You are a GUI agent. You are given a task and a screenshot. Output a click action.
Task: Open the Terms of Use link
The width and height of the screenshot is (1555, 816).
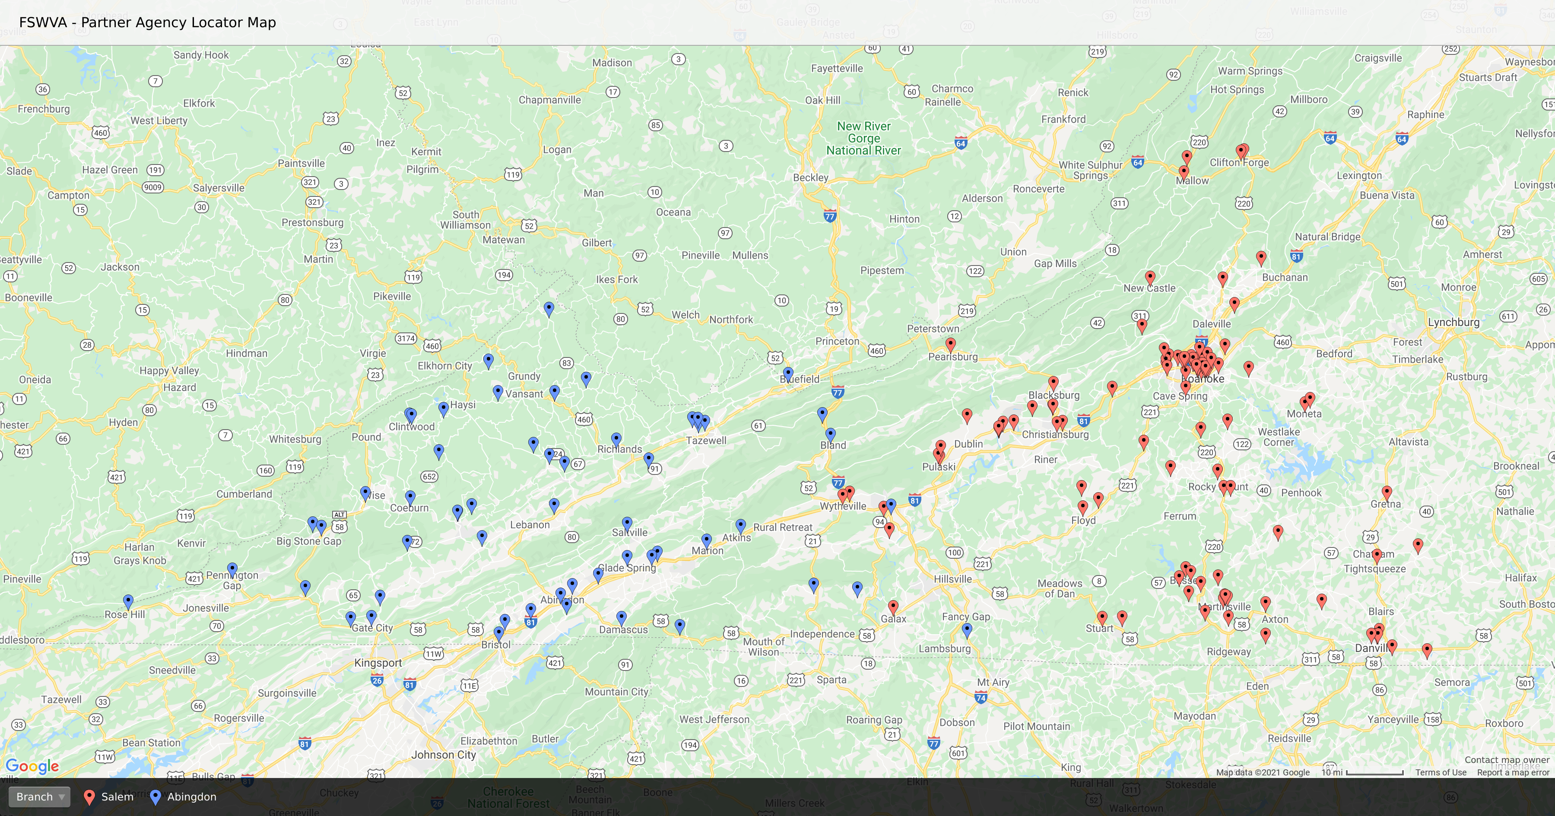point(1441,772)
